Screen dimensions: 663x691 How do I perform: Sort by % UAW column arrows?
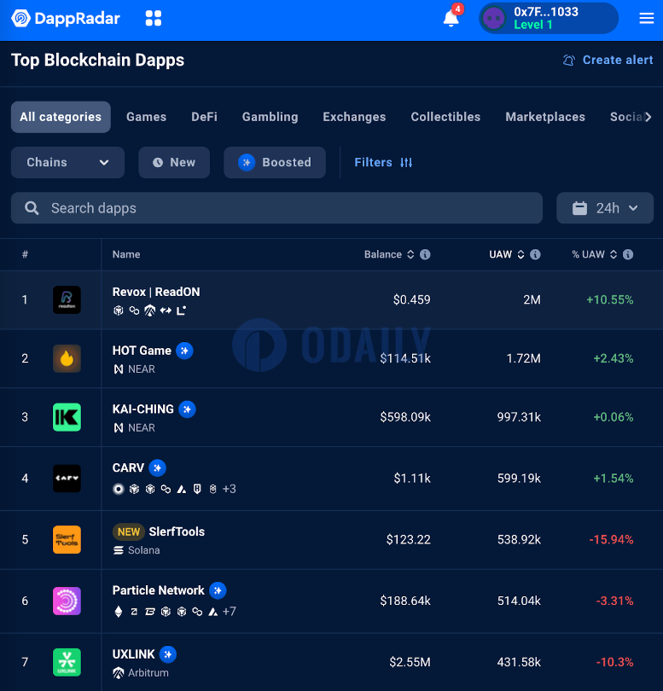[614, 255]
